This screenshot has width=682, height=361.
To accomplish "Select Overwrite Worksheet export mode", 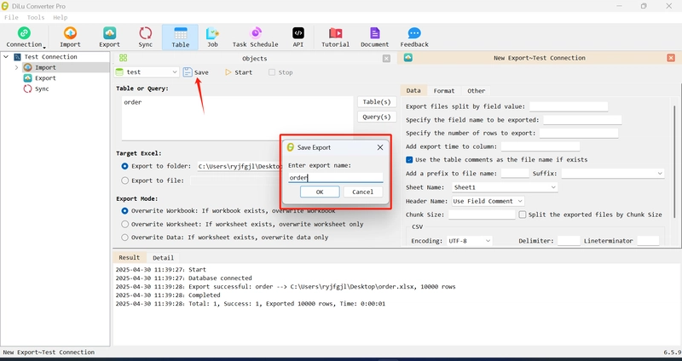I will 124,224.
